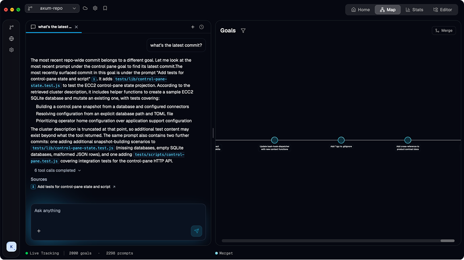This screenshot has height=260, width=464.
Task: Select the "Add cross-reference to product contract docs" node
Action: point(408,140)
